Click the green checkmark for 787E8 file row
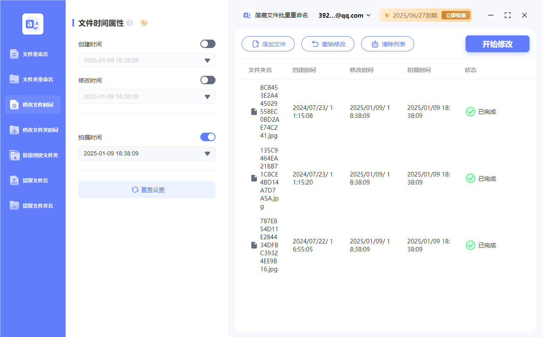543x337 pixels. pos(470,245)
